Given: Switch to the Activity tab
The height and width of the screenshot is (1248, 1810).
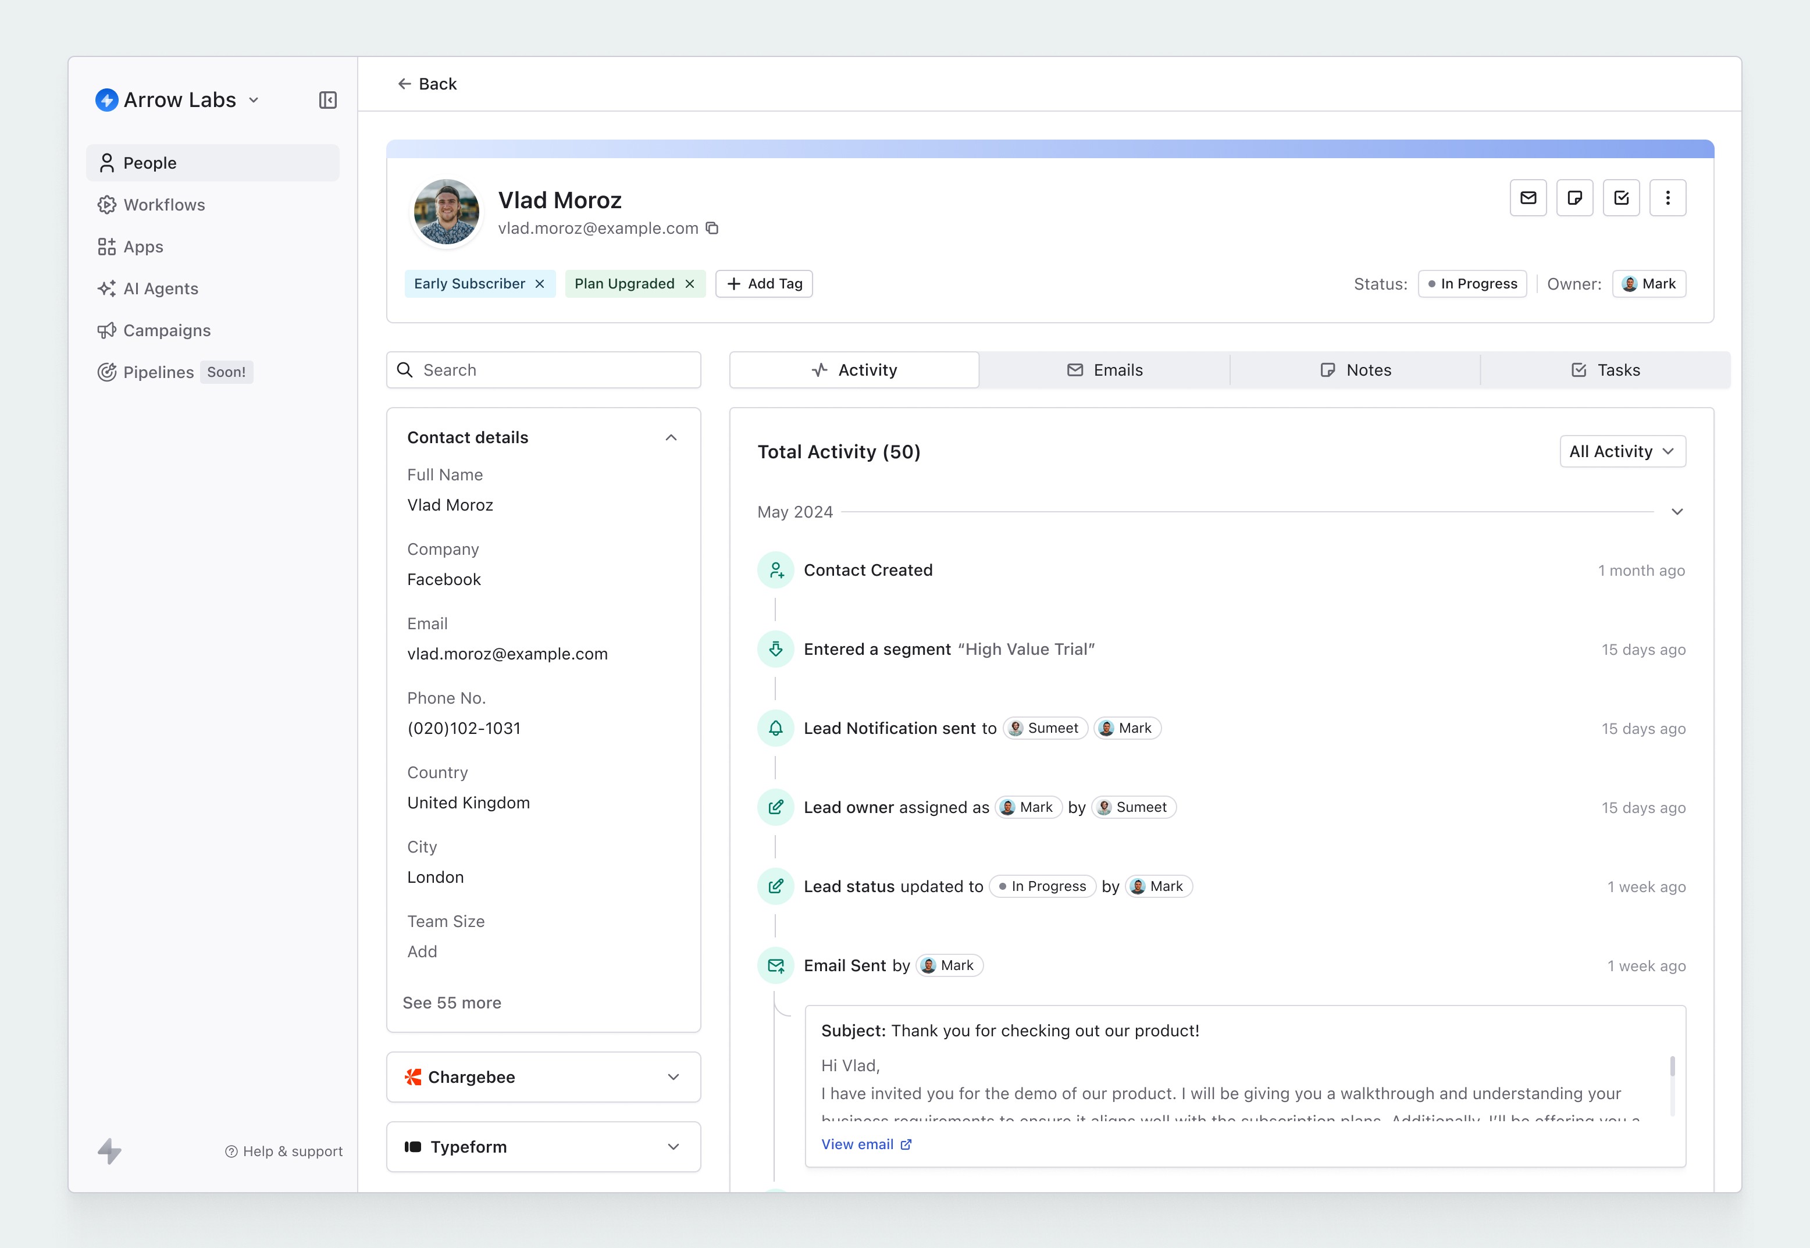Looking at the screenshot, I should coord(854,370).
